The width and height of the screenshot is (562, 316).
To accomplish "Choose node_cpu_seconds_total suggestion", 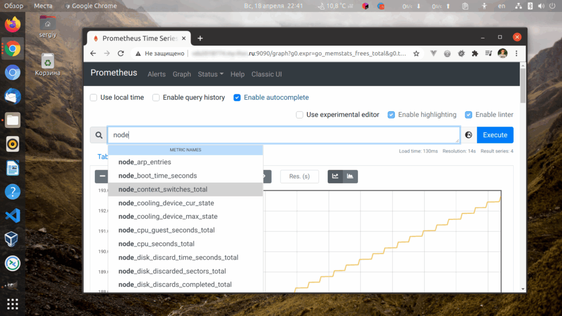I will 186,244.
